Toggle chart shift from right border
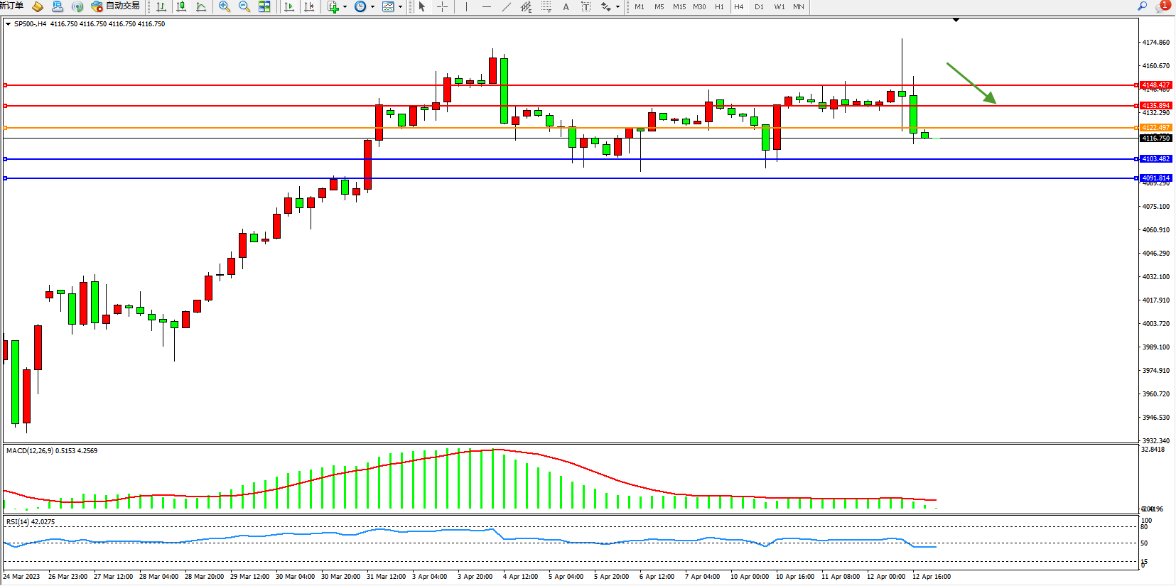This screenshot has height=586, width=1176. point(309,7)
